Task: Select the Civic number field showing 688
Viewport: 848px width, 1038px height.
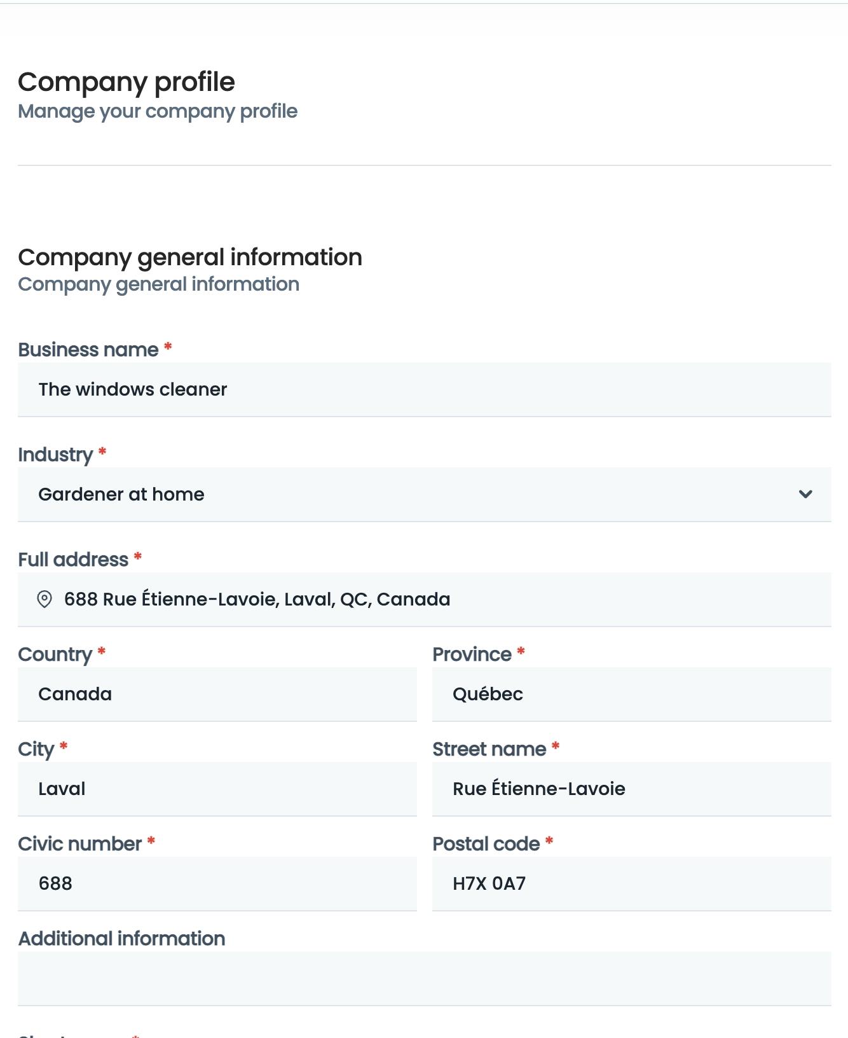Action: tap(217, 883)
